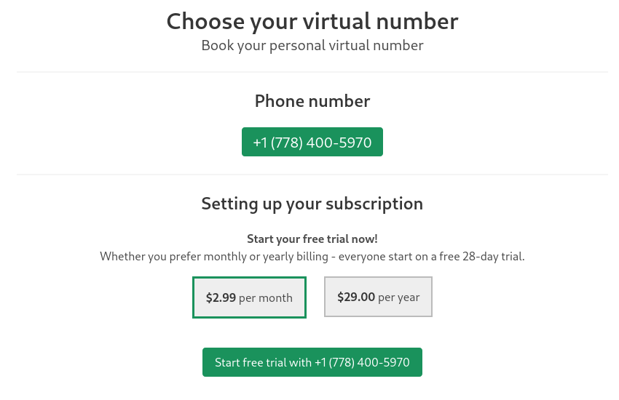Click the word "Choose" in the page title
This screenshot has width=619, height=400.
click(x=206, y=21)
